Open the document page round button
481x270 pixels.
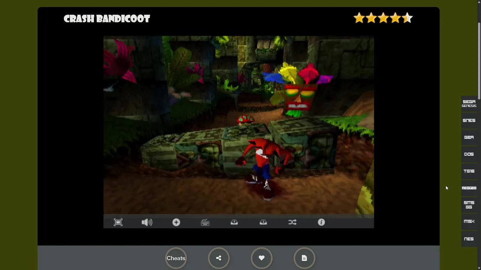click(304, 258)
